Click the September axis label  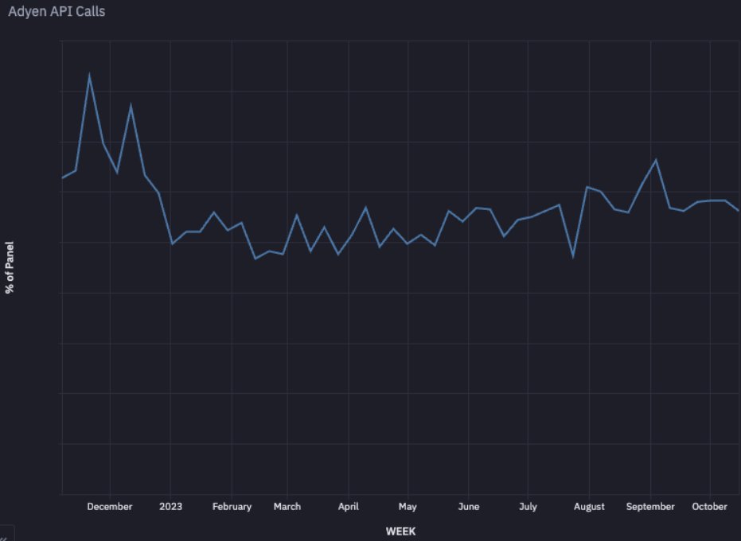[x=650, y=506]
